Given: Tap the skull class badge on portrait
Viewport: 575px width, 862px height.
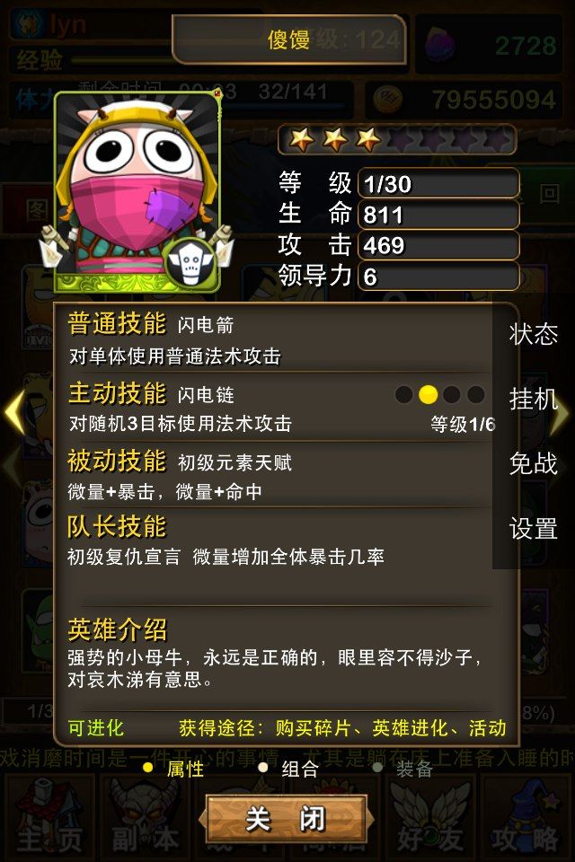Looking at the screenshot, I should point(190,263).
